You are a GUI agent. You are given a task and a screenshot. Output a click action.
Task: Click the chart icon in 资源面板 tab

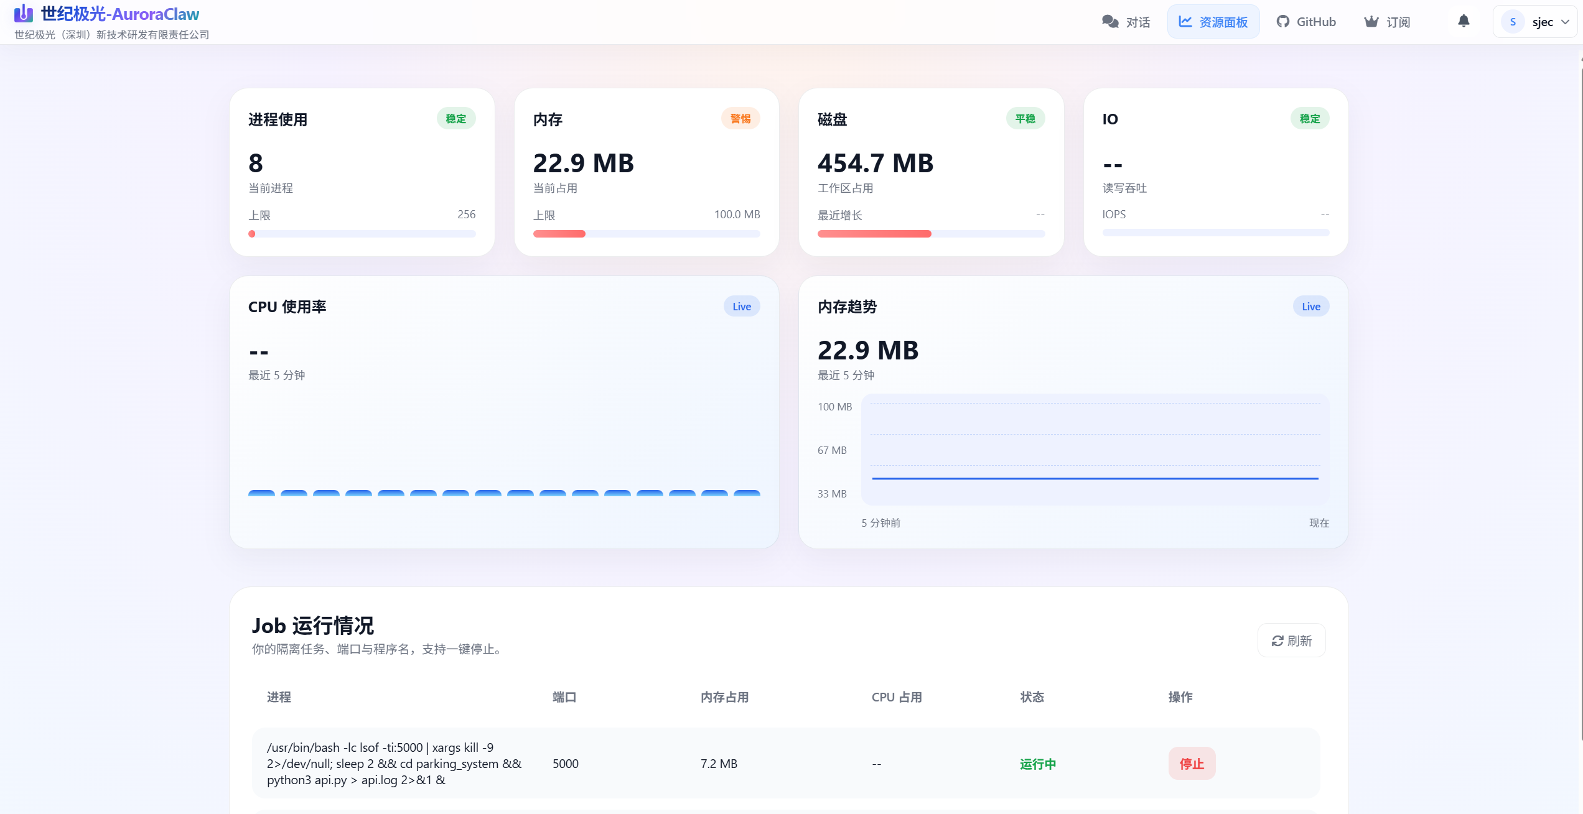click(x=1185, y=22)
